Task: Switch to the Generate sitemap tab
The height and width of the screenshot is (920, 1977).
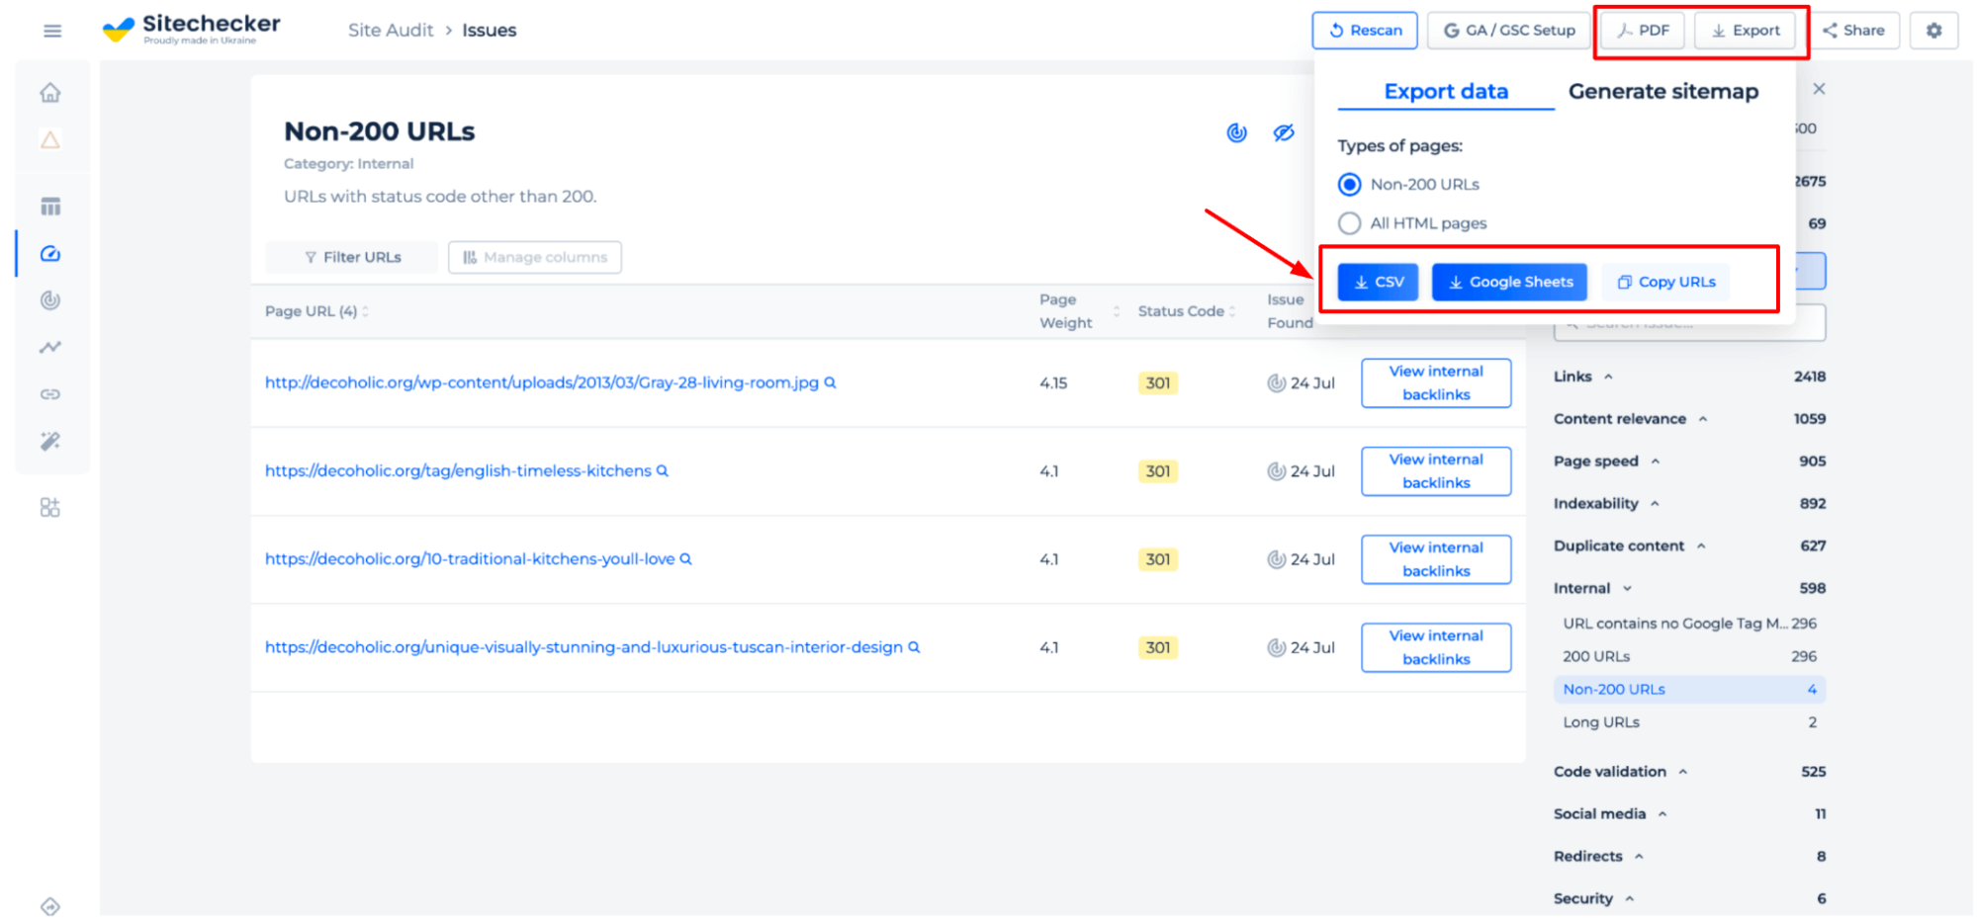Action: [x=1663, y=92]
